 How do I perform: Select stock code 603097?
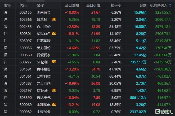pyautogui.click(x=26, y=41)
